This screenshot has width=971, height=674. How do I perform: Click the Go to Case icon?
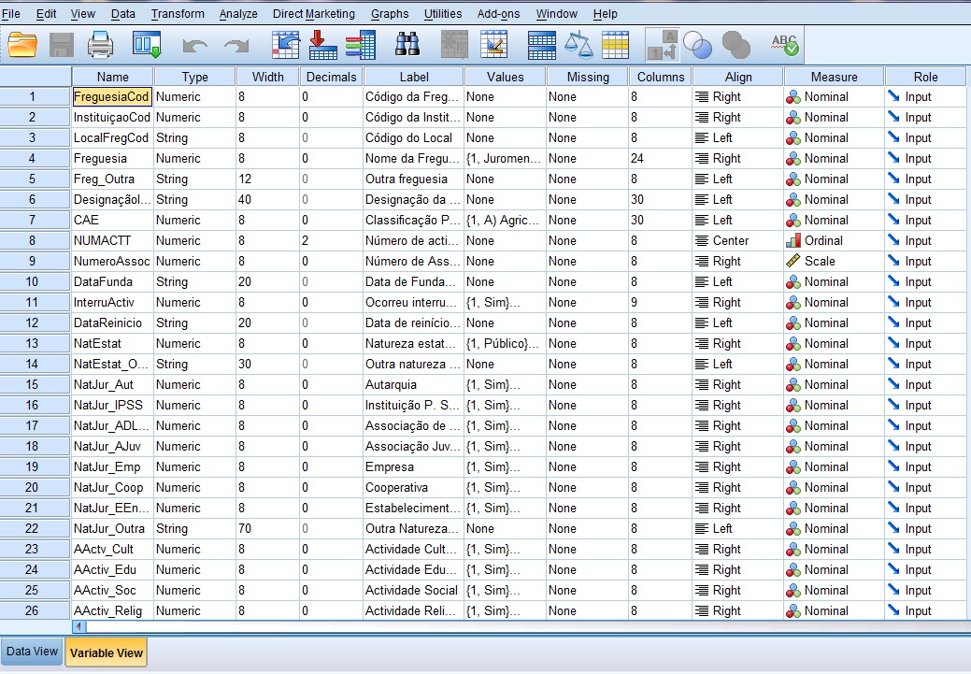click(x=285, y=45)
